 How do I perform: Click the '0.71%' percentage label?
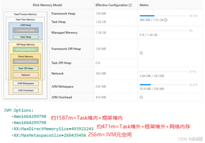(193, 72)
